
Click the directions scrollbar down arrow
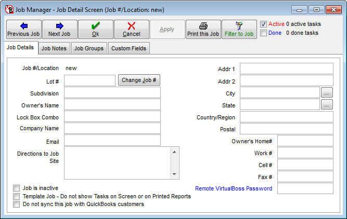174,174
